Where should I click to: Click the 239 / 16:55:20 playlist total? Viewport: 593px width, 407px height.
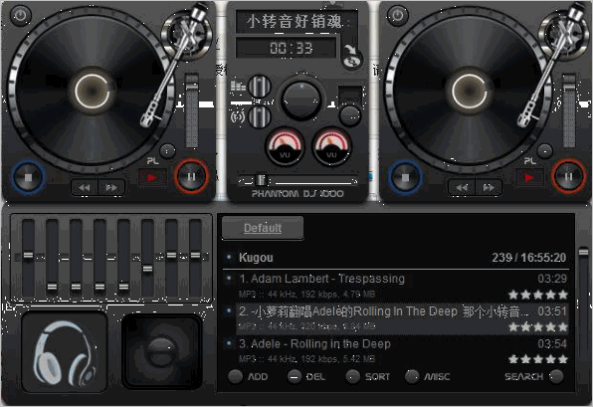(x=528, y=258)
